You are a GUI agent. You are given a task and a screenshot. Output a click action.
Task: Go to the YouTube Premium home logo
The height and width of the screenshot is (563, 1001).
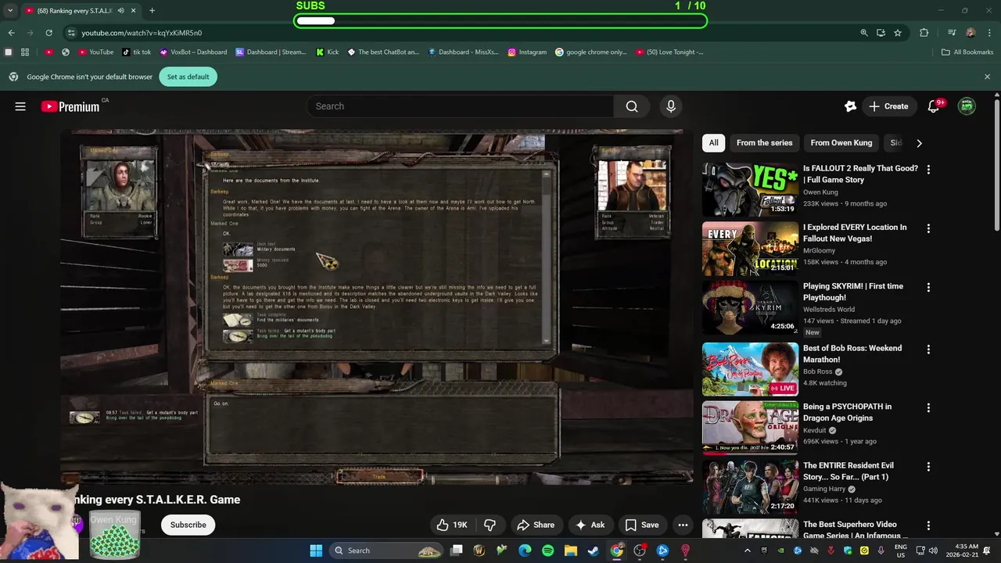[70, 106]
